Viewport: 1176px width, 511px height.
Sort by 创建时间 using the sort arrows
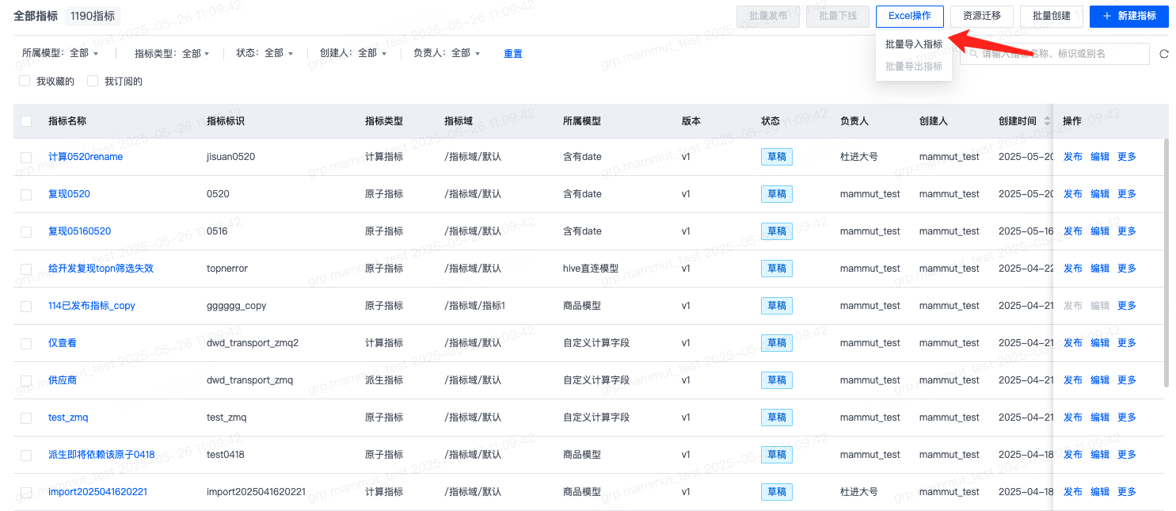point(1047,121)
